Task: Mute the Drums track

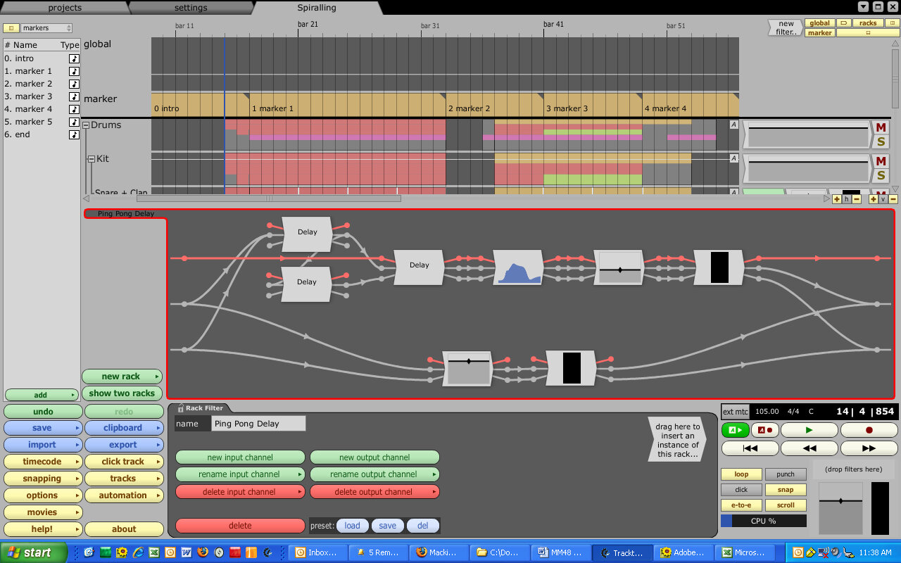Action: (x=880, y=127)
